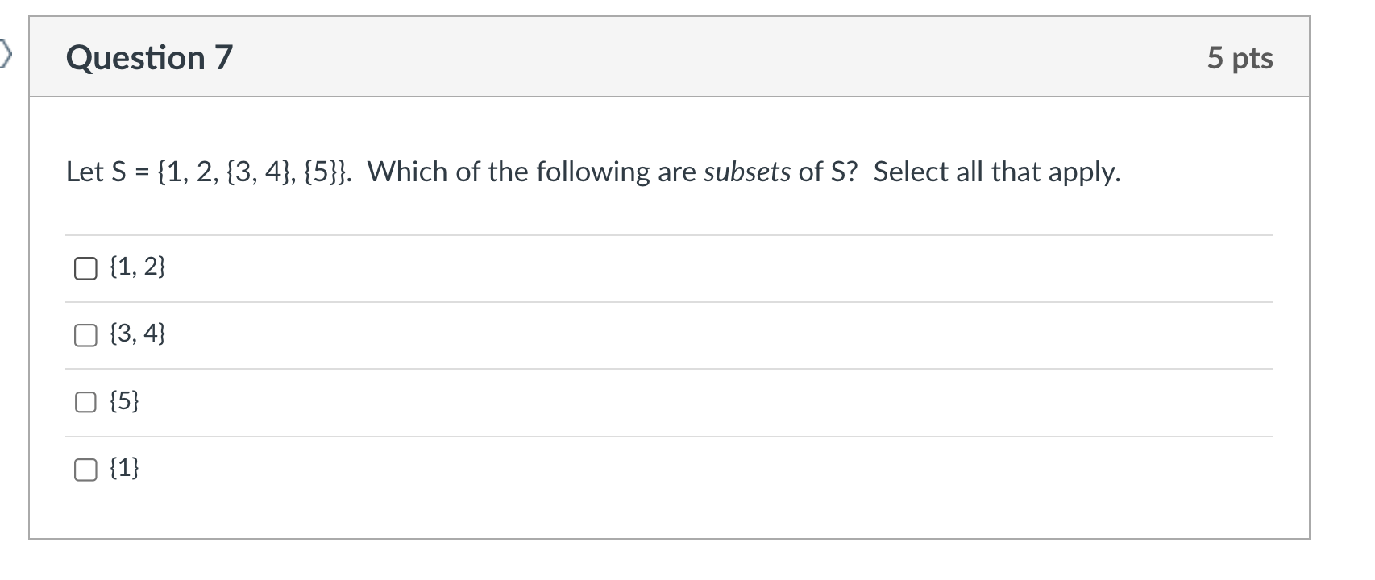Mark {3, 4} as a selected subset
This screenshot has height=580, width=1375.
pyautogui.click(x=85, y=334)
